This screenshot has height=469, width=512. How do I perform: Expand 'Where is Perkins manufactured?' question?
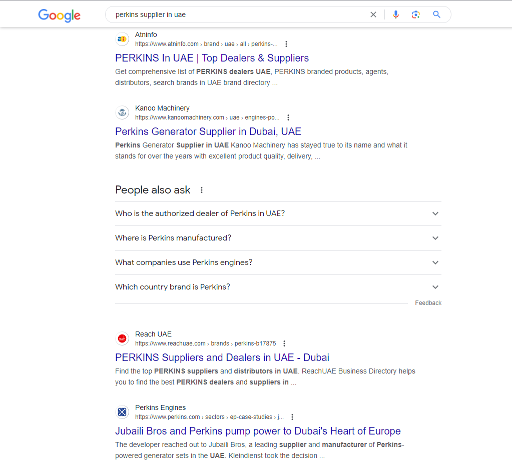point(278,238)
